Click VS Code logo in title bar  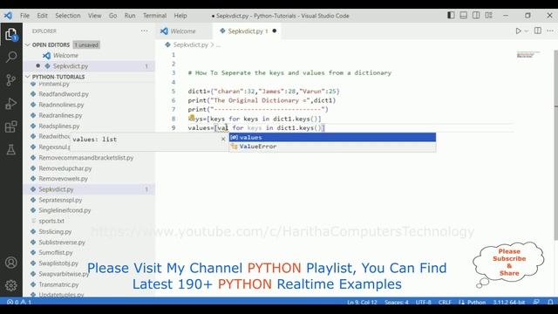[x=8, y=16]
